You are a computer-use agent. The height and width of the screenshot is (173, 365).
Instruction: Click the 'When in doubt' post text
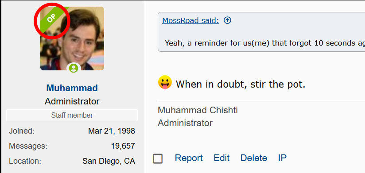(240, 84)
